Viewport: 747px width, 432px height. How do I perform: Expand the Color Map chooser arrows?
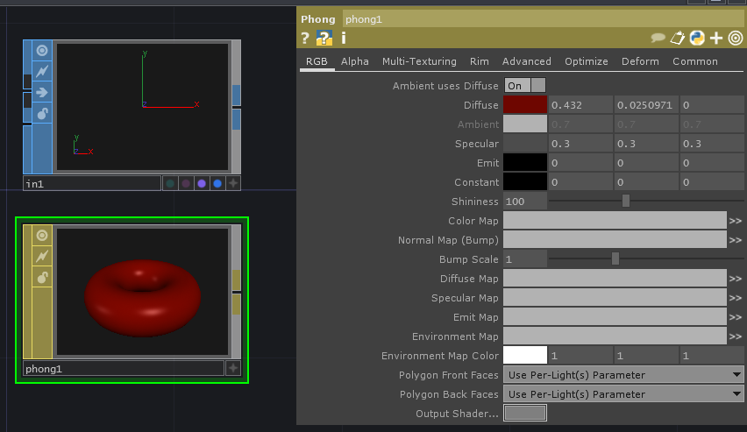click(x=736, y=221)
